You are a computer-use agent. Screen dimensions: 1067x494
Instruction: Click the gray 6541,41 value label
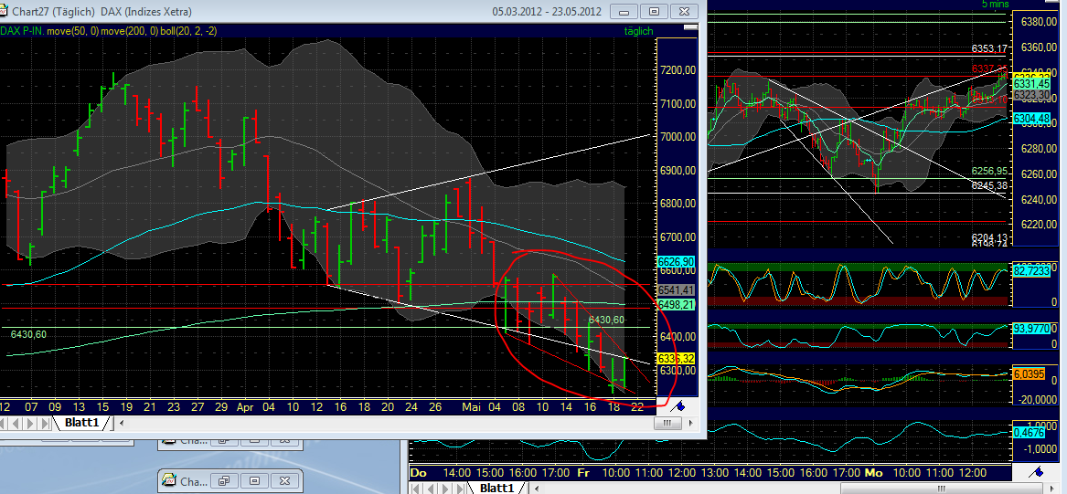click(677, 290)
